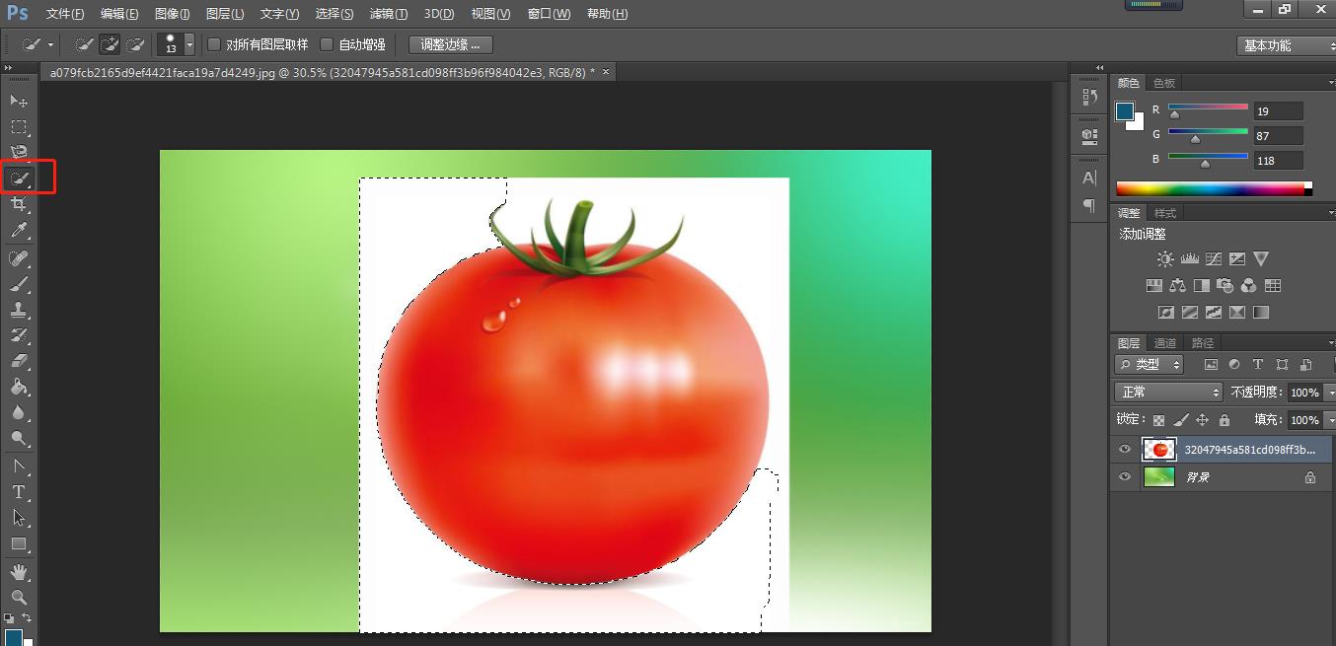Click the R value input field
Image resolution: width=1336 pixels, height=646 pixels.
(1278, 111)
